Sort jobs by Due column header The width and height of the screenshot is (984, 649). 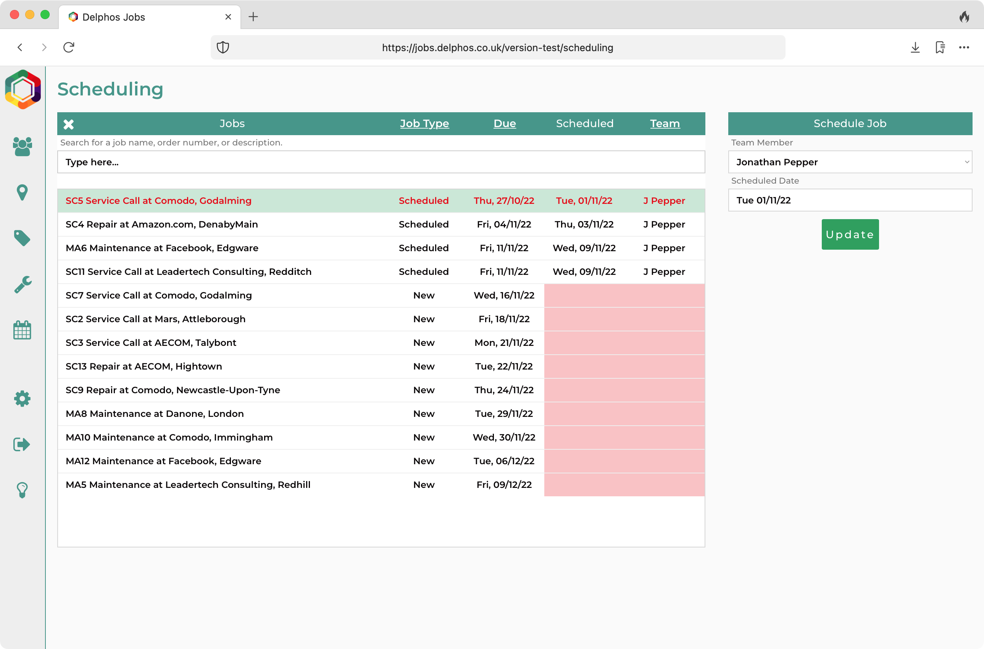tap(505, 123)
